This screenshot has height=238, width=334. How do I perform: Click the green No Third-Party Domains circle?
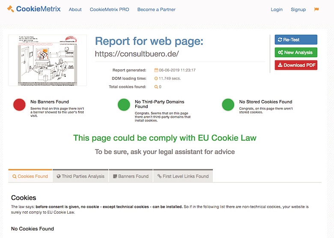click(x=124, y=105)
